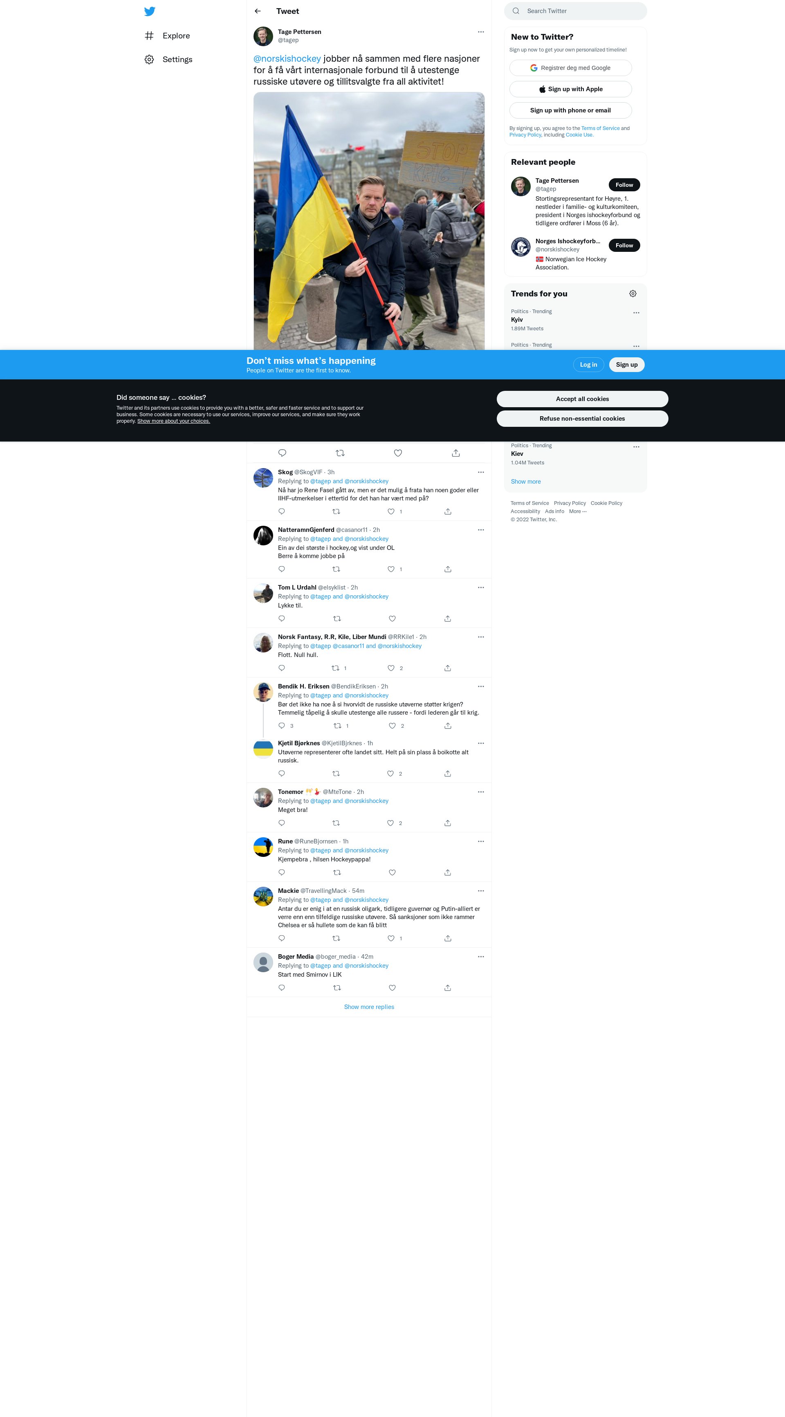Share Tom L Urdahl's reply
785x1417 pixels.
click(x=448, y=619)
